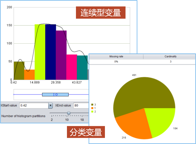Click the histogram partitions slider handle
Screen dimensions: 196x144
pyautogui.click(x=69, y=113)
